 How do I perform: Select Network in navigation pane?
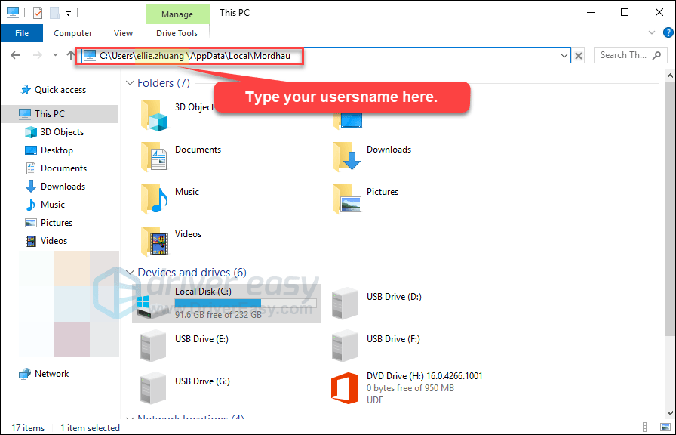51,374
